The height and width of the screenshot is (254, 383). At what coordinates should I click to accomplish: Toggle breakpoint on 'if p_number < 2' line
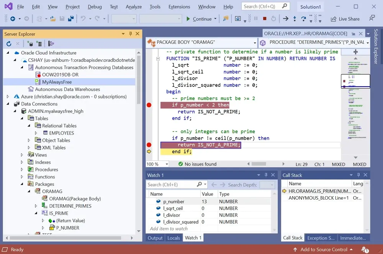click(149, 105)
